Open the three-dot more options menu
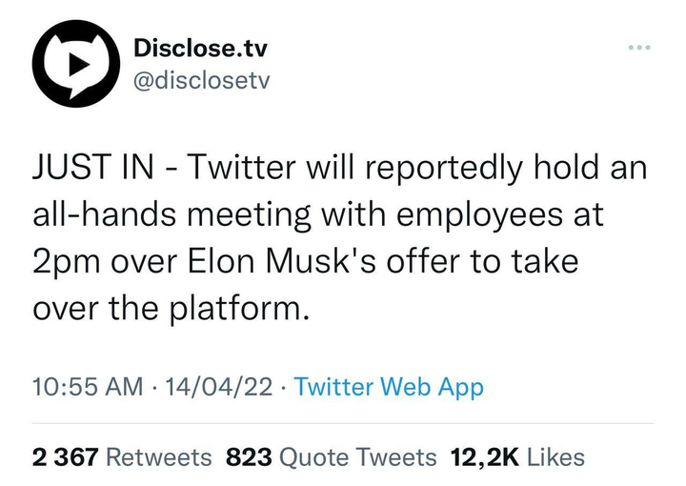The width and height of the screenshot is (686, 486). pos(639,48)
